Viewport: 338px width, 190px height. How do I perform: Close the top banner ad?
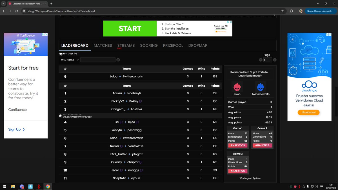pyautogui.click(x=231, y=22)
